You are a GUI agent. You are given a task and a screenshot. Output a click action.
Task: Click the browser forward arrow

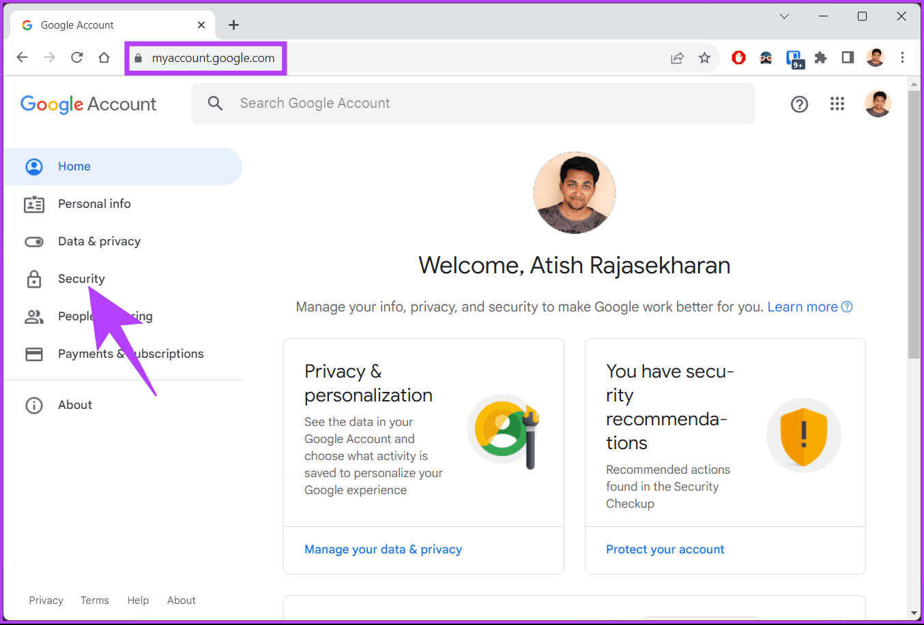[49, 57]
